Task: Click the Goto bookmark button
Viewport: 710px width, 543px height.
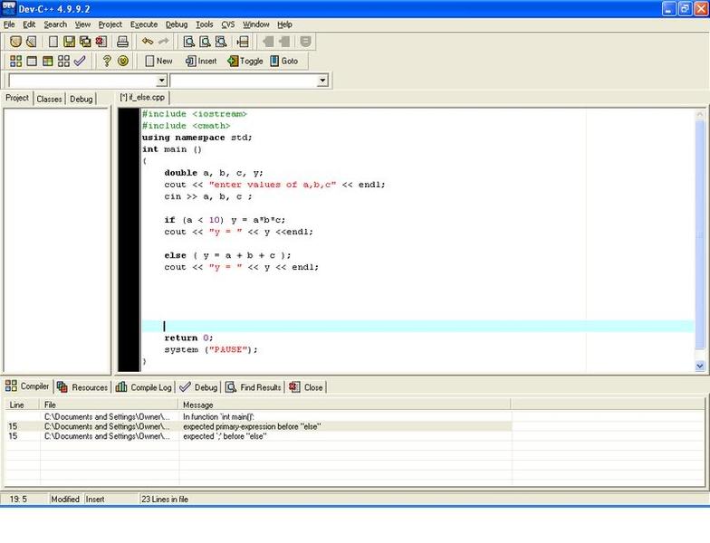Action: pos(283,61)
